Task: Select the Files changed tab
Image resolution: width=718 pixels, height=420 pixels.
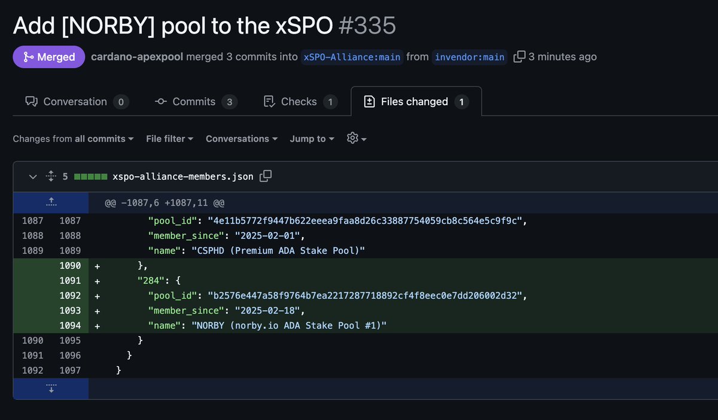Action: [x=416, y=102]
